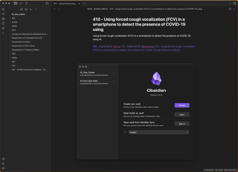Open the search panel icon
Screen dimensions: 238x172
click(21, 3)
